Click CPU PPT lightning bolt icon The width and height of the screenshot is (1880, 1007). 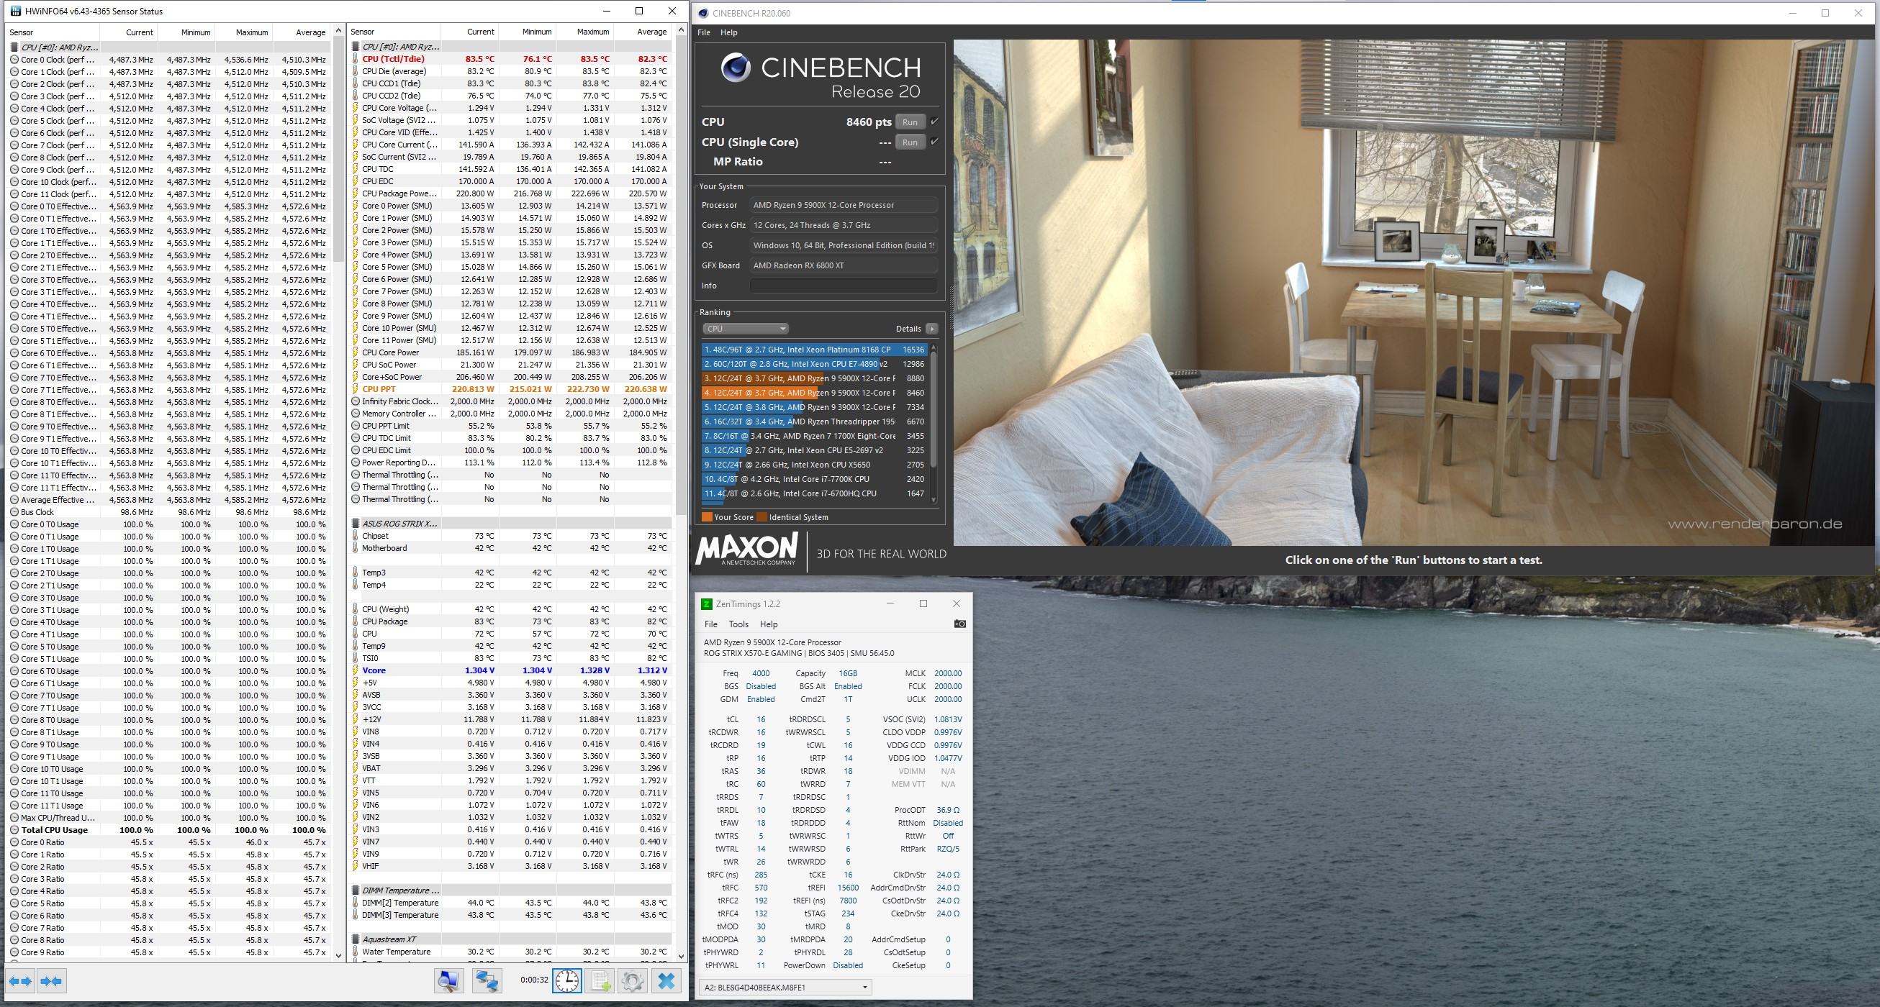coord(356,389)
